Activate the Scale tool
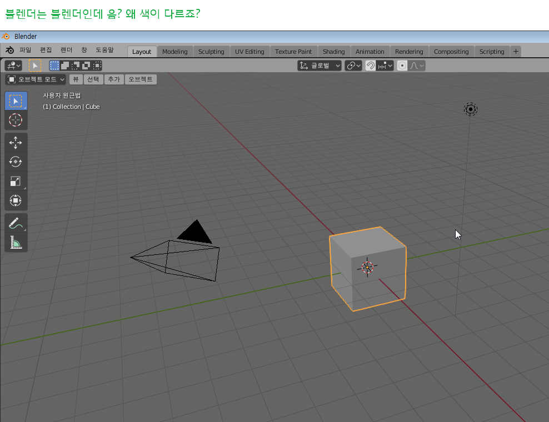549x422 pixels. point(16,181)
